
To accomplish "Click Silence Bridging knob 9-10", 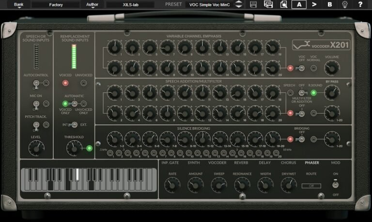I will coord(185,140).
